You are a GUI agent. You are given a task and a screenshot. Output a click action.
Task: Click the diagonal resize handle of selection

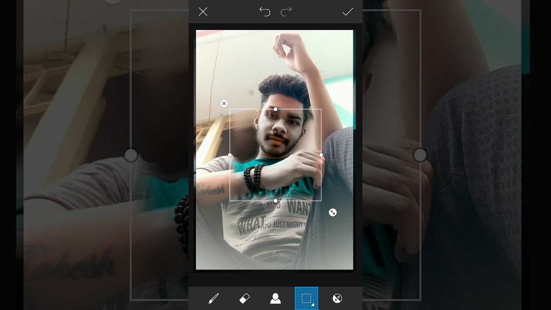(333, 212)
